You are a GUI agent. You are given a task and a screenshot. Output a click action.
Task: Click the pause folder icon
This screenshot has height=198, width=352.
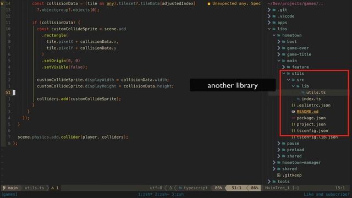coord(284,143)
